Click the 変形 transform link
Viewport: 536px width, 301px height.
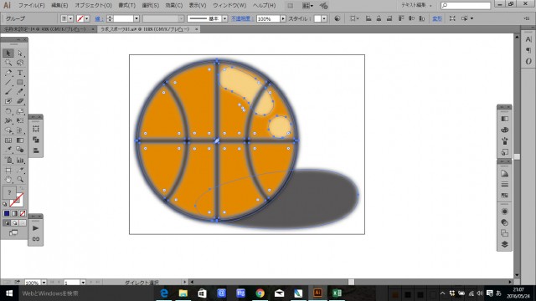437,18
